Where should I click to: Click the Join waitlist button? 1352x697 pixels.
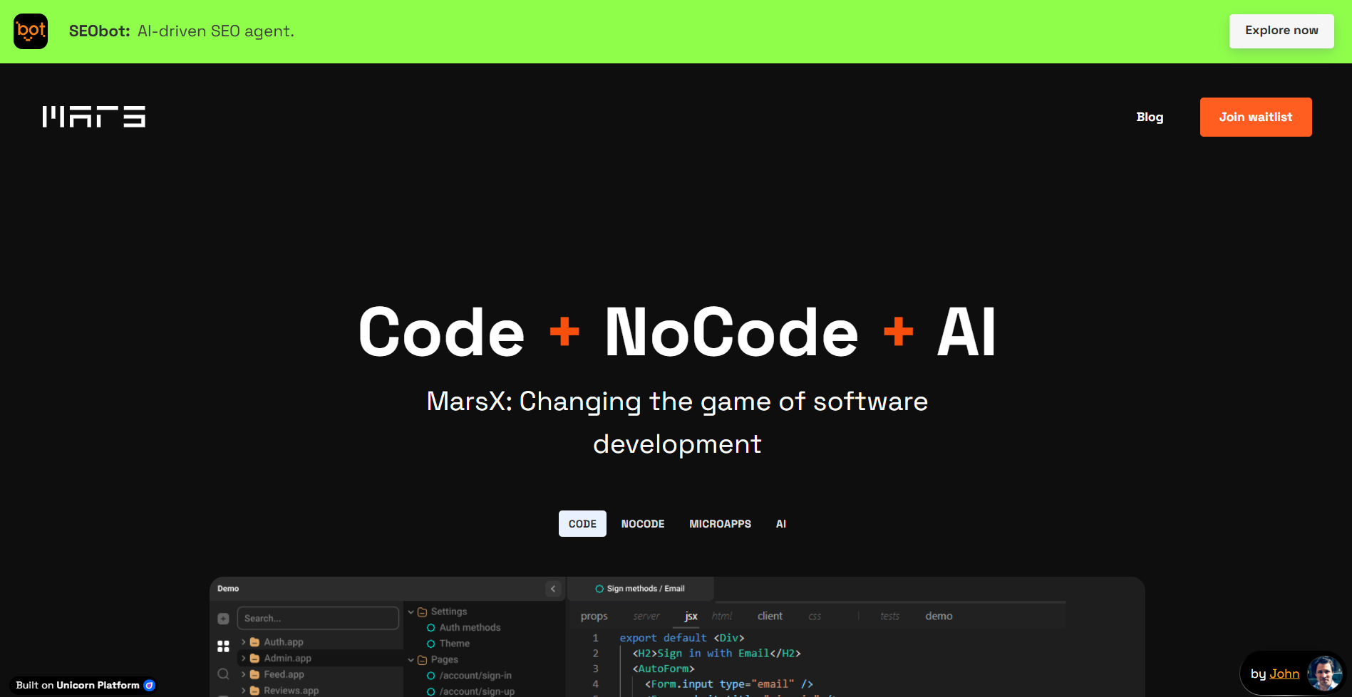1256,117
